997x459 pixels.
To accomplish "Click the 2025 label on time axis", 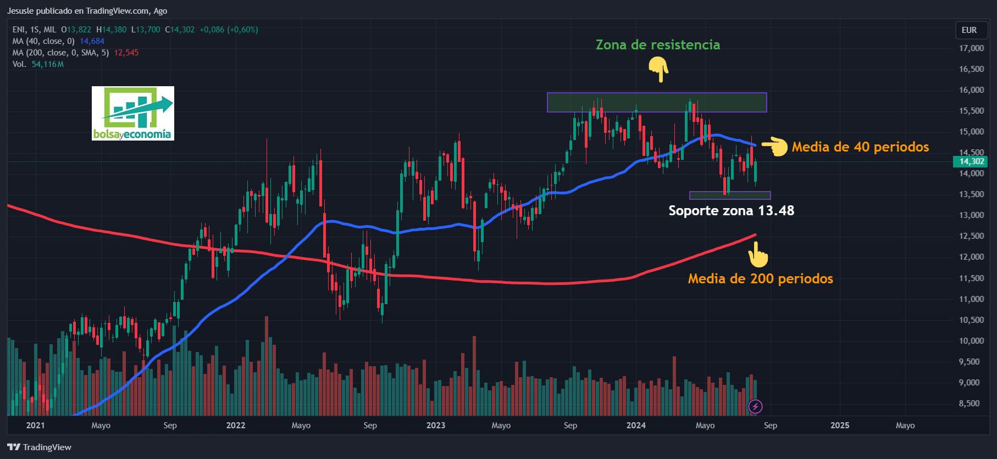I will tap(840, 425).
